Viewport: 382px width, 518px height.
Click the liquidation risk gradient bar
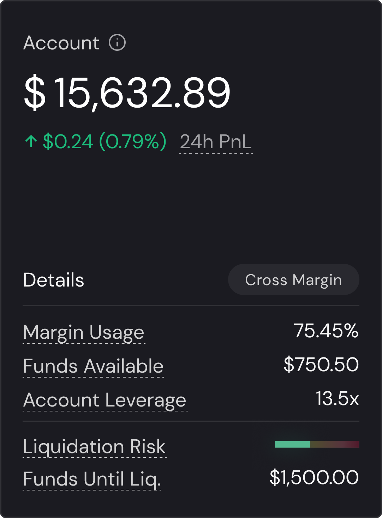pos(317,444)
